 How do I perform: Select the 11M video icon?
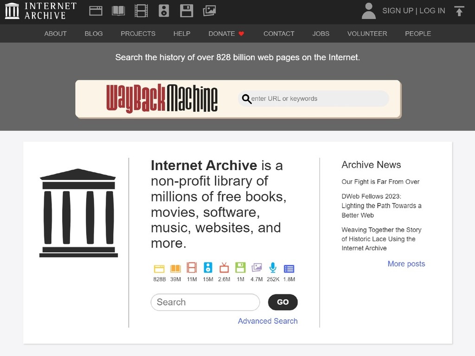click(x=192, y=268)
